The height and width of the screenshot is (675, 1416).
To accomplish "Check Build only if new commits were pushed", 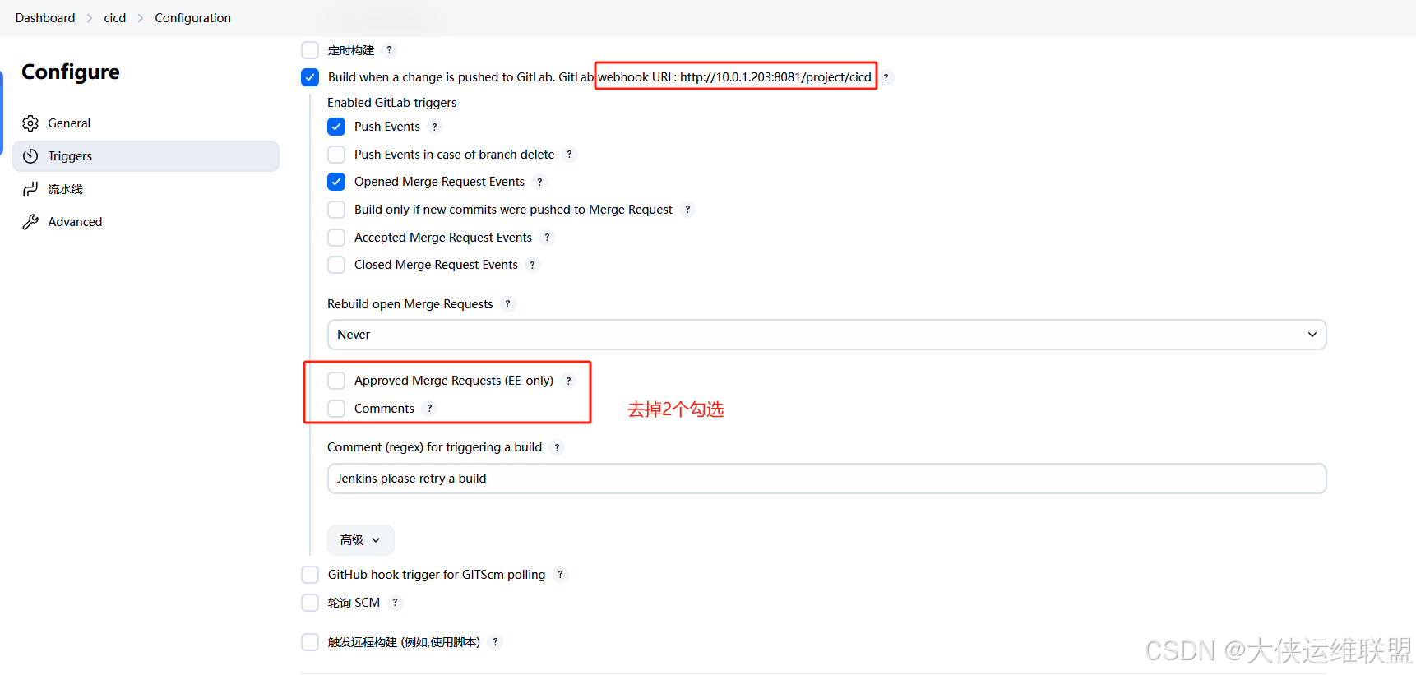I will [336, 210].
